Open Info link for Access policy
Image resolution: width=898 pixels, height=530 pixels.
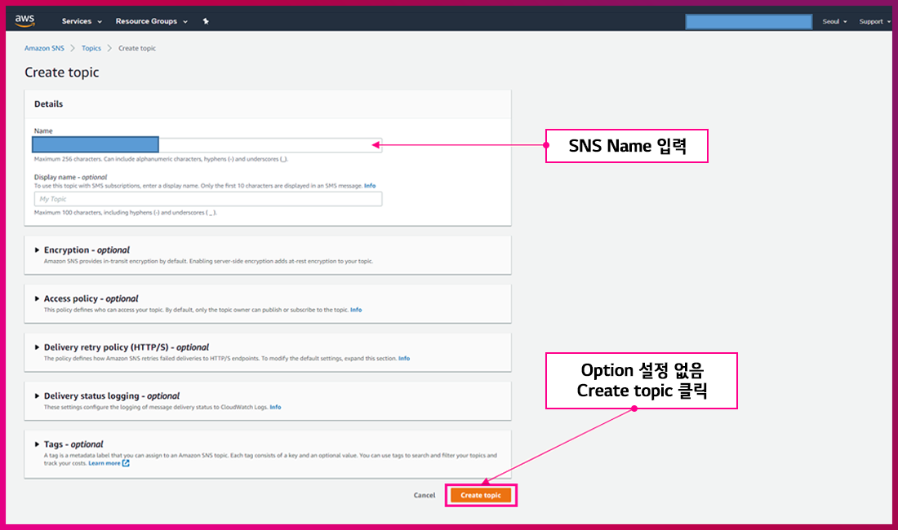(x=356, y=310)
